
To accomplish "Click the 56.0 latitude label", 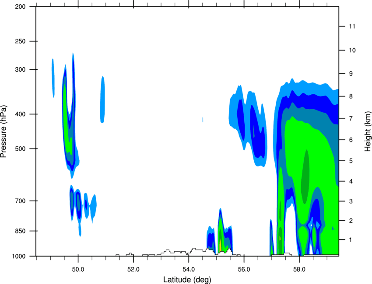I will coord(244,270).
